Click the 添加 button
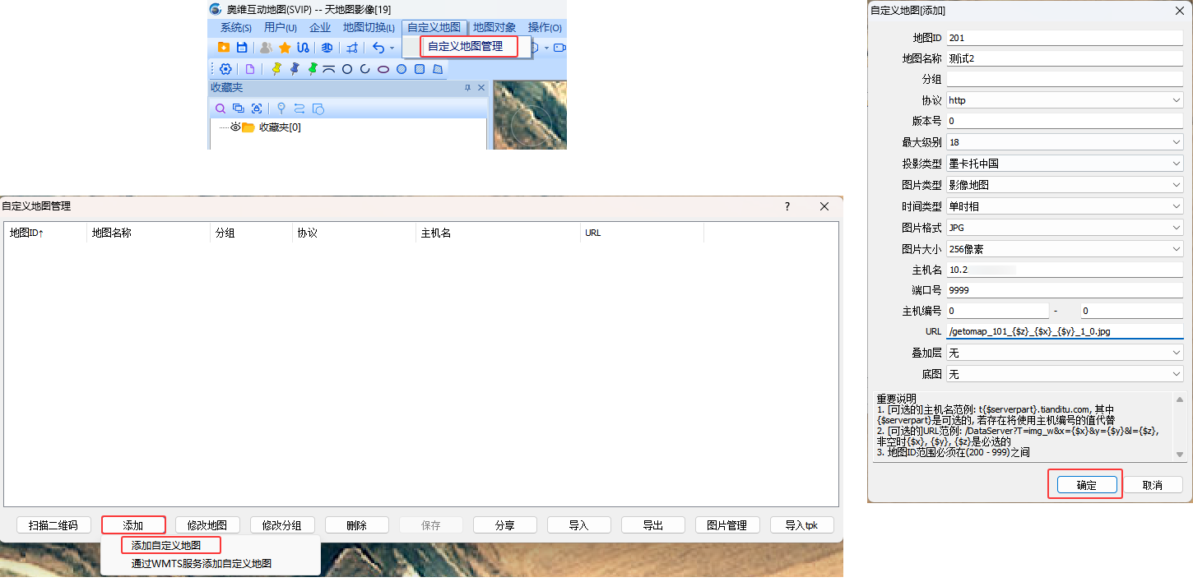 pyautogui.click(x=133, y=525)
